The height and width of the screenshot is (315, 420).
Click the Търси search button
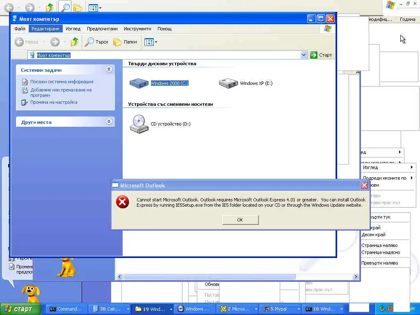(96, 42)
